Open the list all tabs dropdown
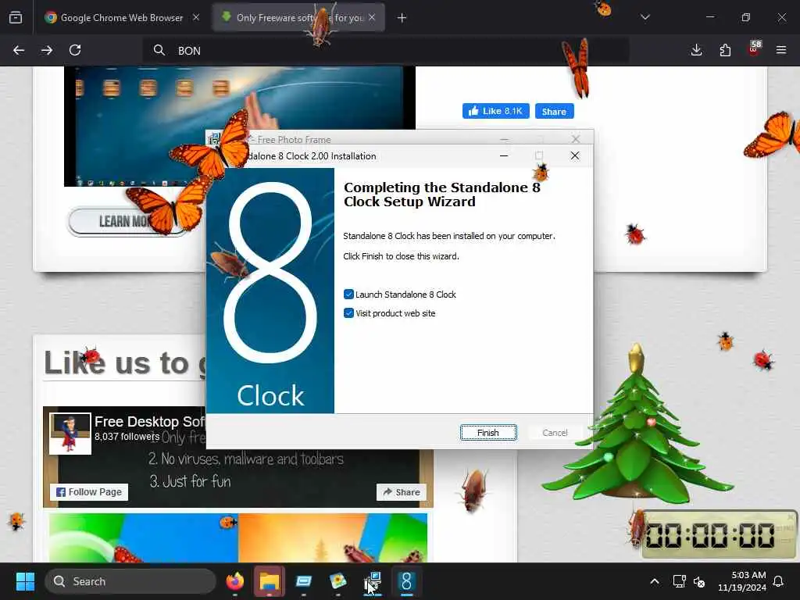 tap(645, 17)
